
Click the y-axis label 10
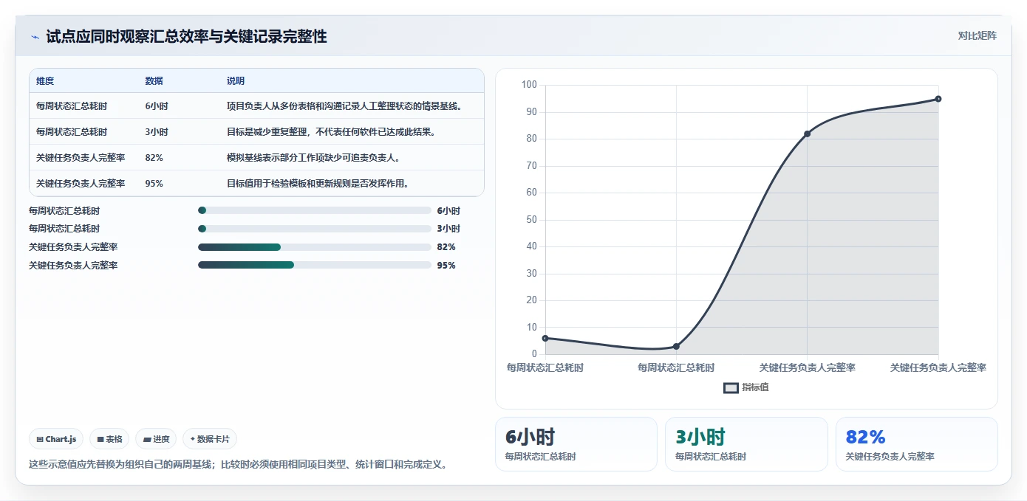click(x=531, y=328)
